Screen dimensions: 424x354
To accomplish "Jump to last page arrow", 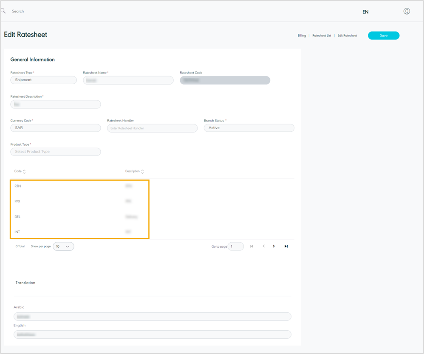I will (286, 246).
